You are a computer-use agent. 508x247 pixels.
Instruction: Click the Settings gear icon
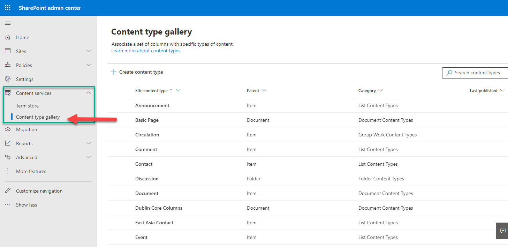click(x=8, y=79)
